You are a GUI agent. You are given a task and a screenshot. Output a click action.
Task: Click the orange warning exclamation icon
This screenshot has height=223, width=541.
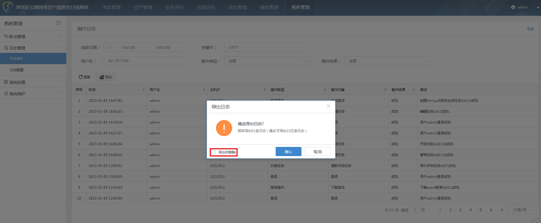(x=224, y=128)
